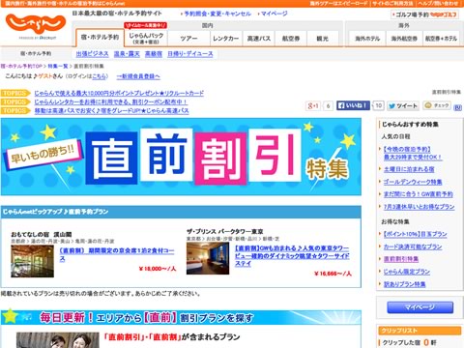
Task: Click the 予約照会・変更・キャンセル link
Action: 217,14
